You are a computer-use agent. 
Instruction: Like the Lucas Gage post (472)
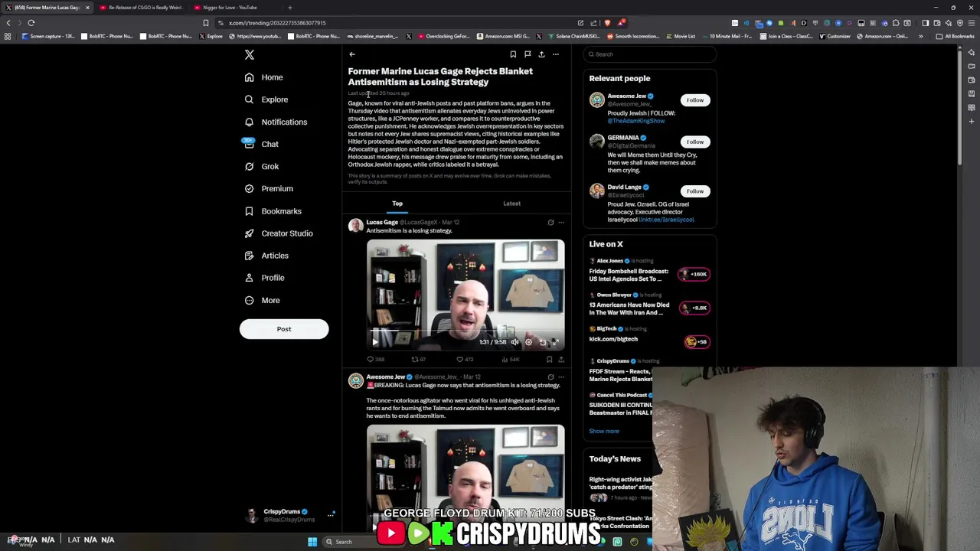tap(465, 359)
